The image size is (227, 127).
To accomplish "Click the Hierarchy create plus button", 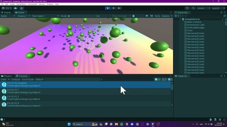I will 176,16.
